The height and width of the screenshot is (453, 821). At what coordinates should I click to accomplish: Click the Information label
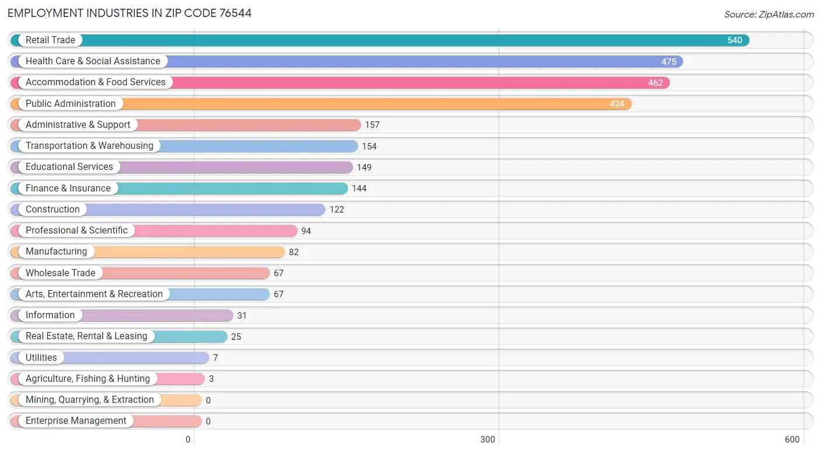[50, 315]
